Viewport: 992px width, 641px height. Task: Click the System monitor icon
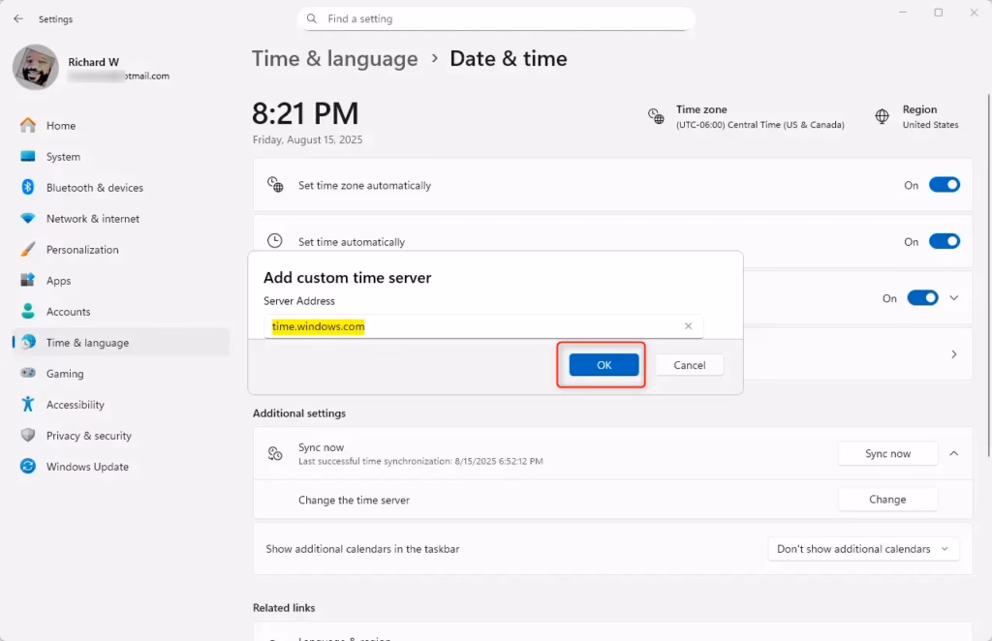tap(28, 156)
